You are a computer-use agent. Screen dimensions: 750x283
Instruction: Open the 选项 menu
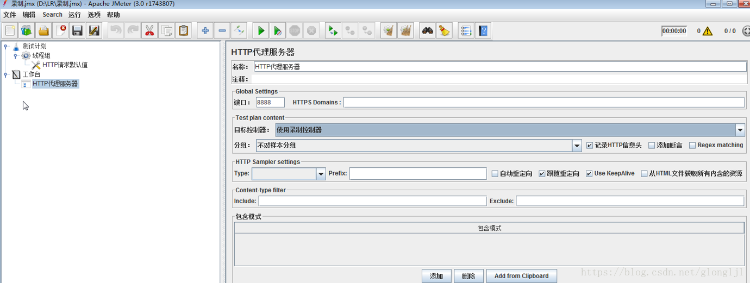[94, 15]
